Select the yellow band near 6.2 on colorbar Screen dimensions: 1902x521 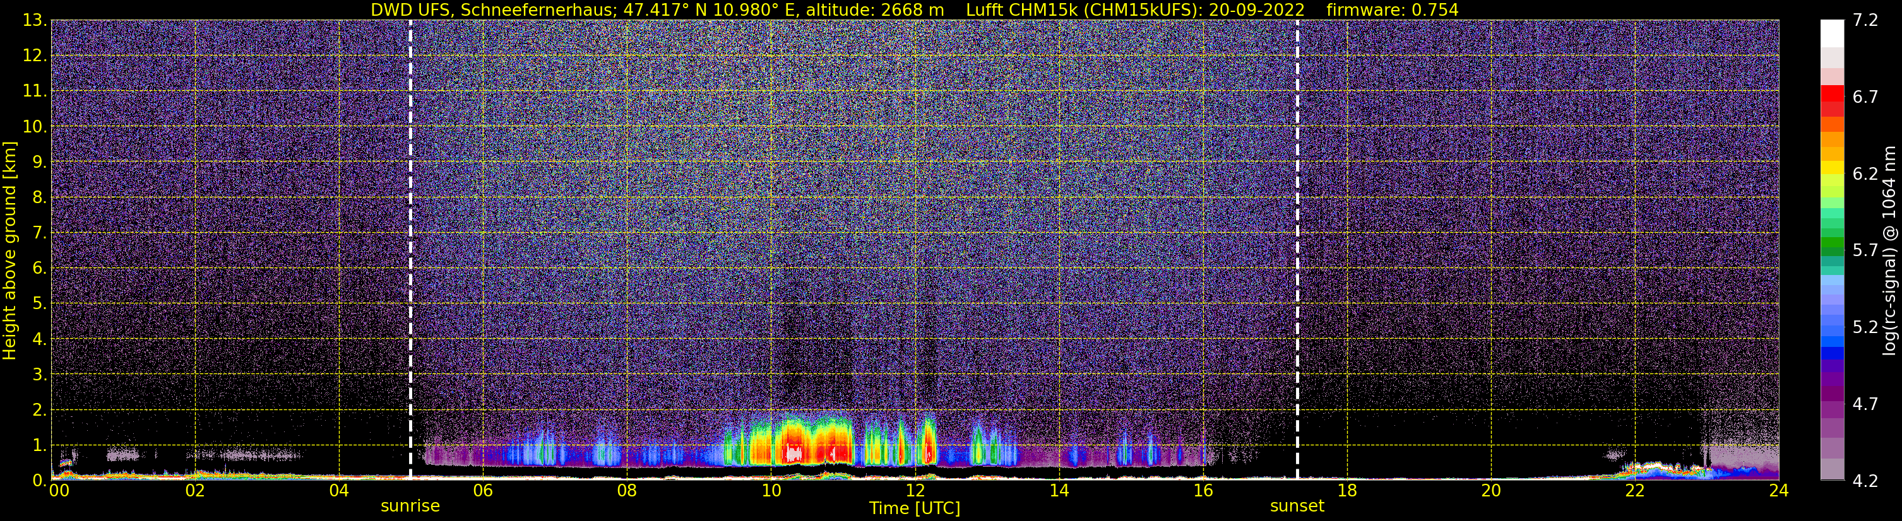click(1832, 168)
